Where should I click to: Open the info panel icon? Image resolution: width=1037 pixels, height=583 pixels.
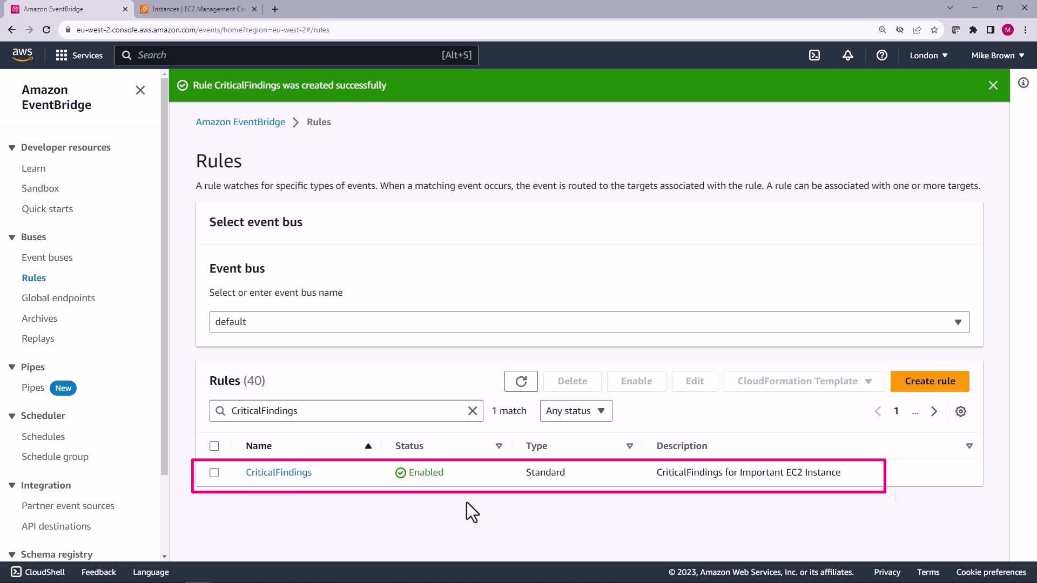1023,83
